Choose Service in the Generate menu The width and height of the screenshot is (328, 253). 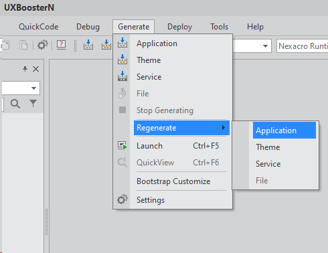coord(173,77)
